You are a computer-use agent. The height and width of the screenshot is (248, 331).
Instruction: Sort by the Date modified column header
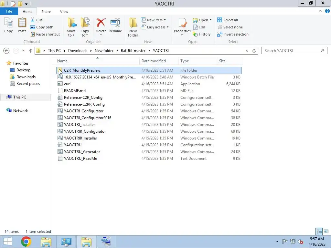click(x=159, y=61)
